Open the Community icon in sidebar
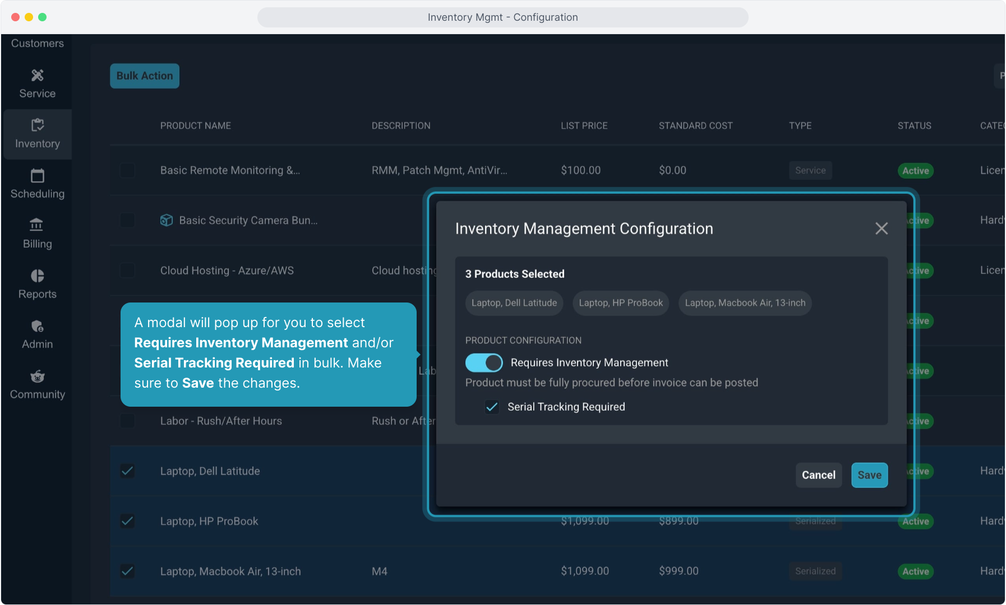The height and width of the screenshot is (605, 1006). pos(37,376)
